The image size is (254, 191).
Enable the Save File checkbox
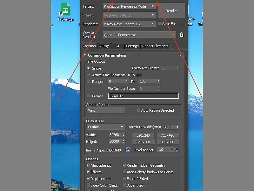point(160,23)
